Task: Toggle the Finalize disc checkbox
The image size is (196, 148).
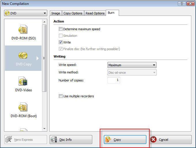Action: 61,49
